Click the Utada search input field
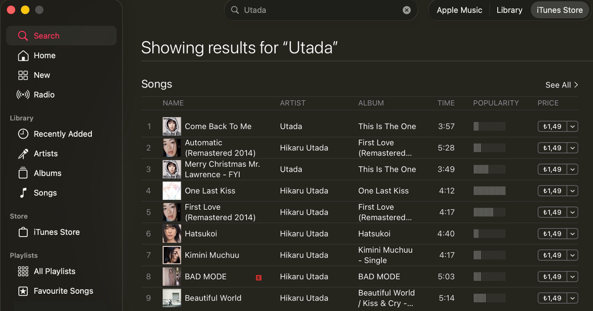Viewport: 593px width, 311px height. click(x=321, y=10)
